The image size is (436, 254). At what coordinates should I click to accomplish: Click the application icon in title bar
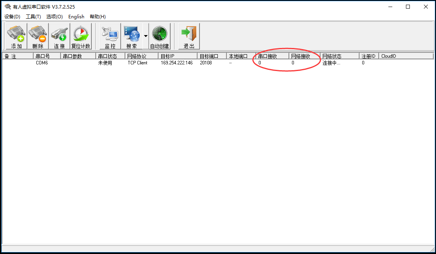pyautogui.click(x=7, y=7)
